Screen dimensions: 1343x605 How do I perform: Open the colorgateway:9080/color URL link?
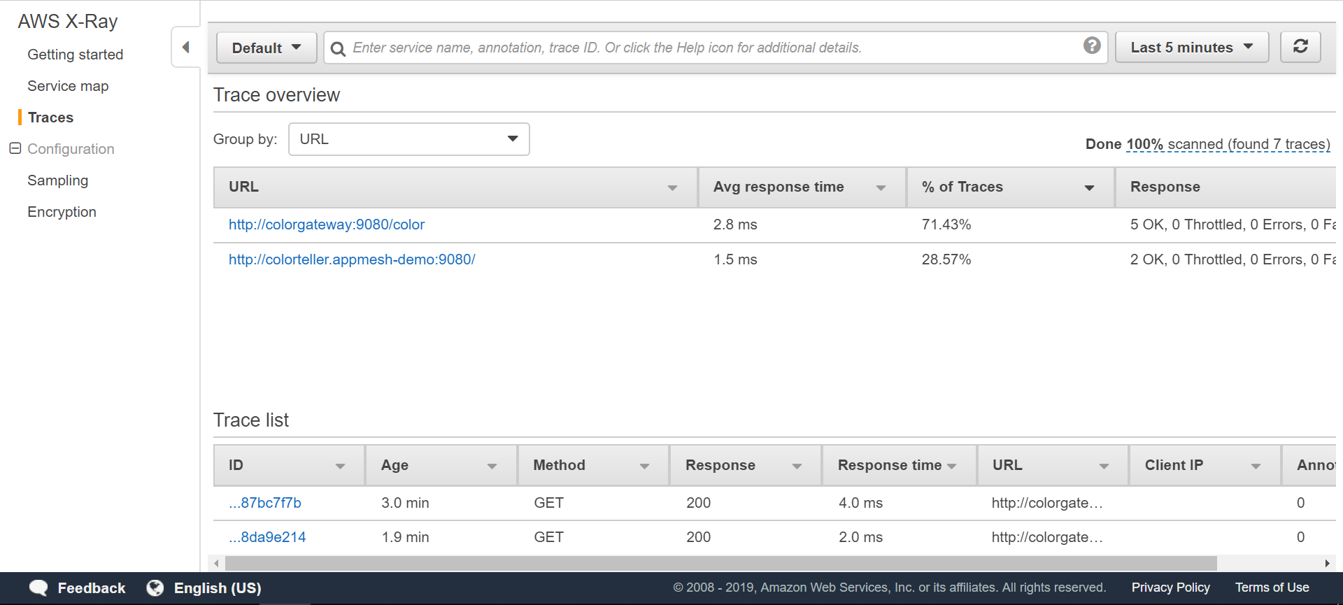327,225
